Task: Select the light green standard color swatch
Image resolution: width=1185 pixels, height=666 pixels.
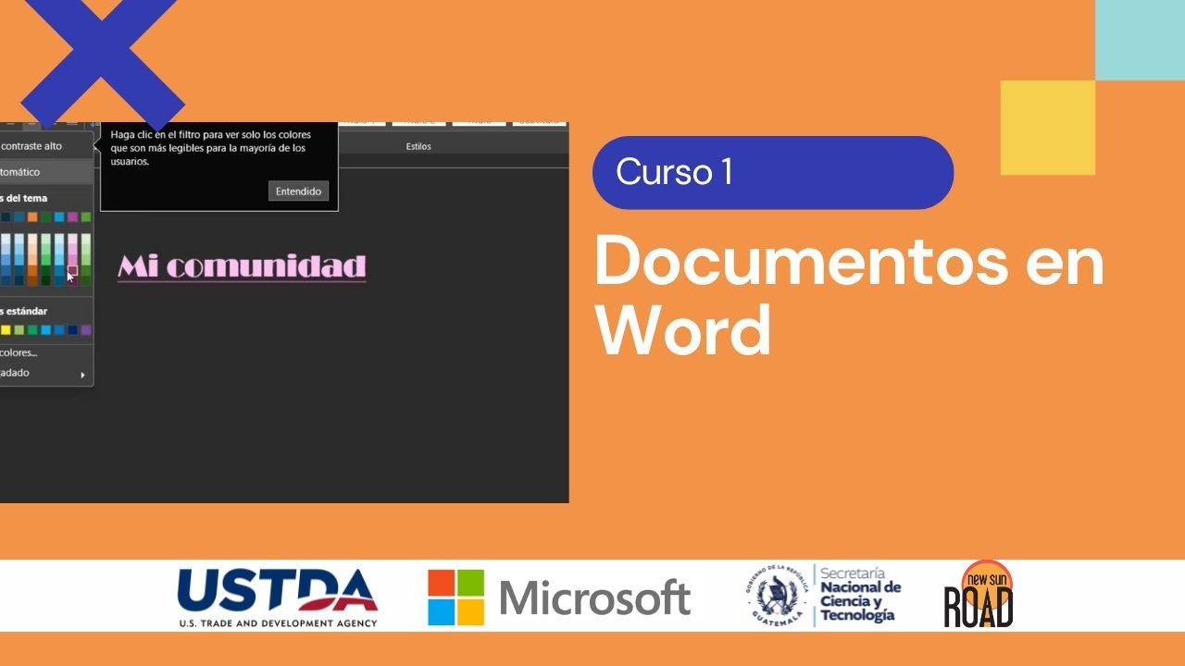Action: click(19, 330)
